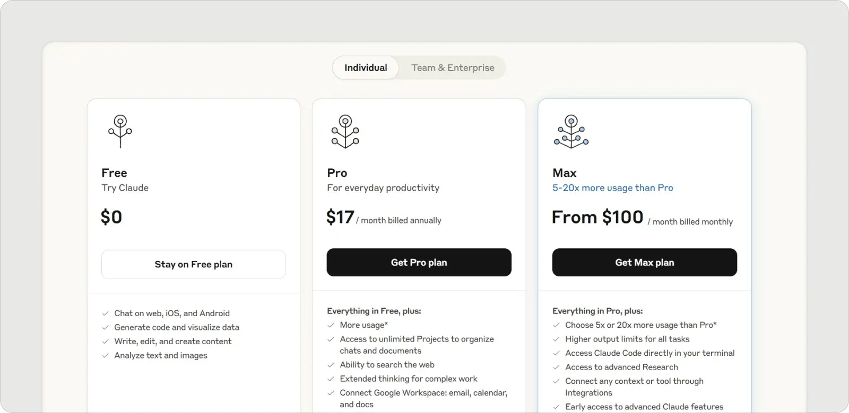Viewport: 849px width, 413px height.
Task: Click the checkmark beside "More usage*"
Action: [x=330, y=325]
